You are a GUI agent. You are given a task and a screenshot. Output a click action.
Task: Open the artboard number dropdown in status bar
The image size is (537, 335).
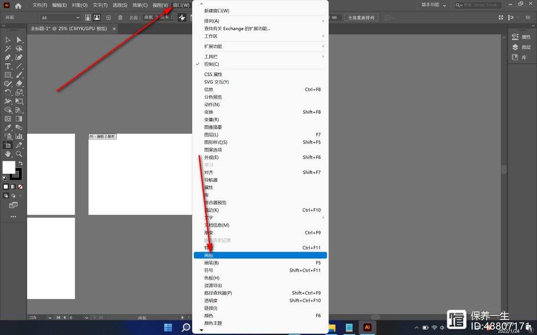tap(86, 318)
